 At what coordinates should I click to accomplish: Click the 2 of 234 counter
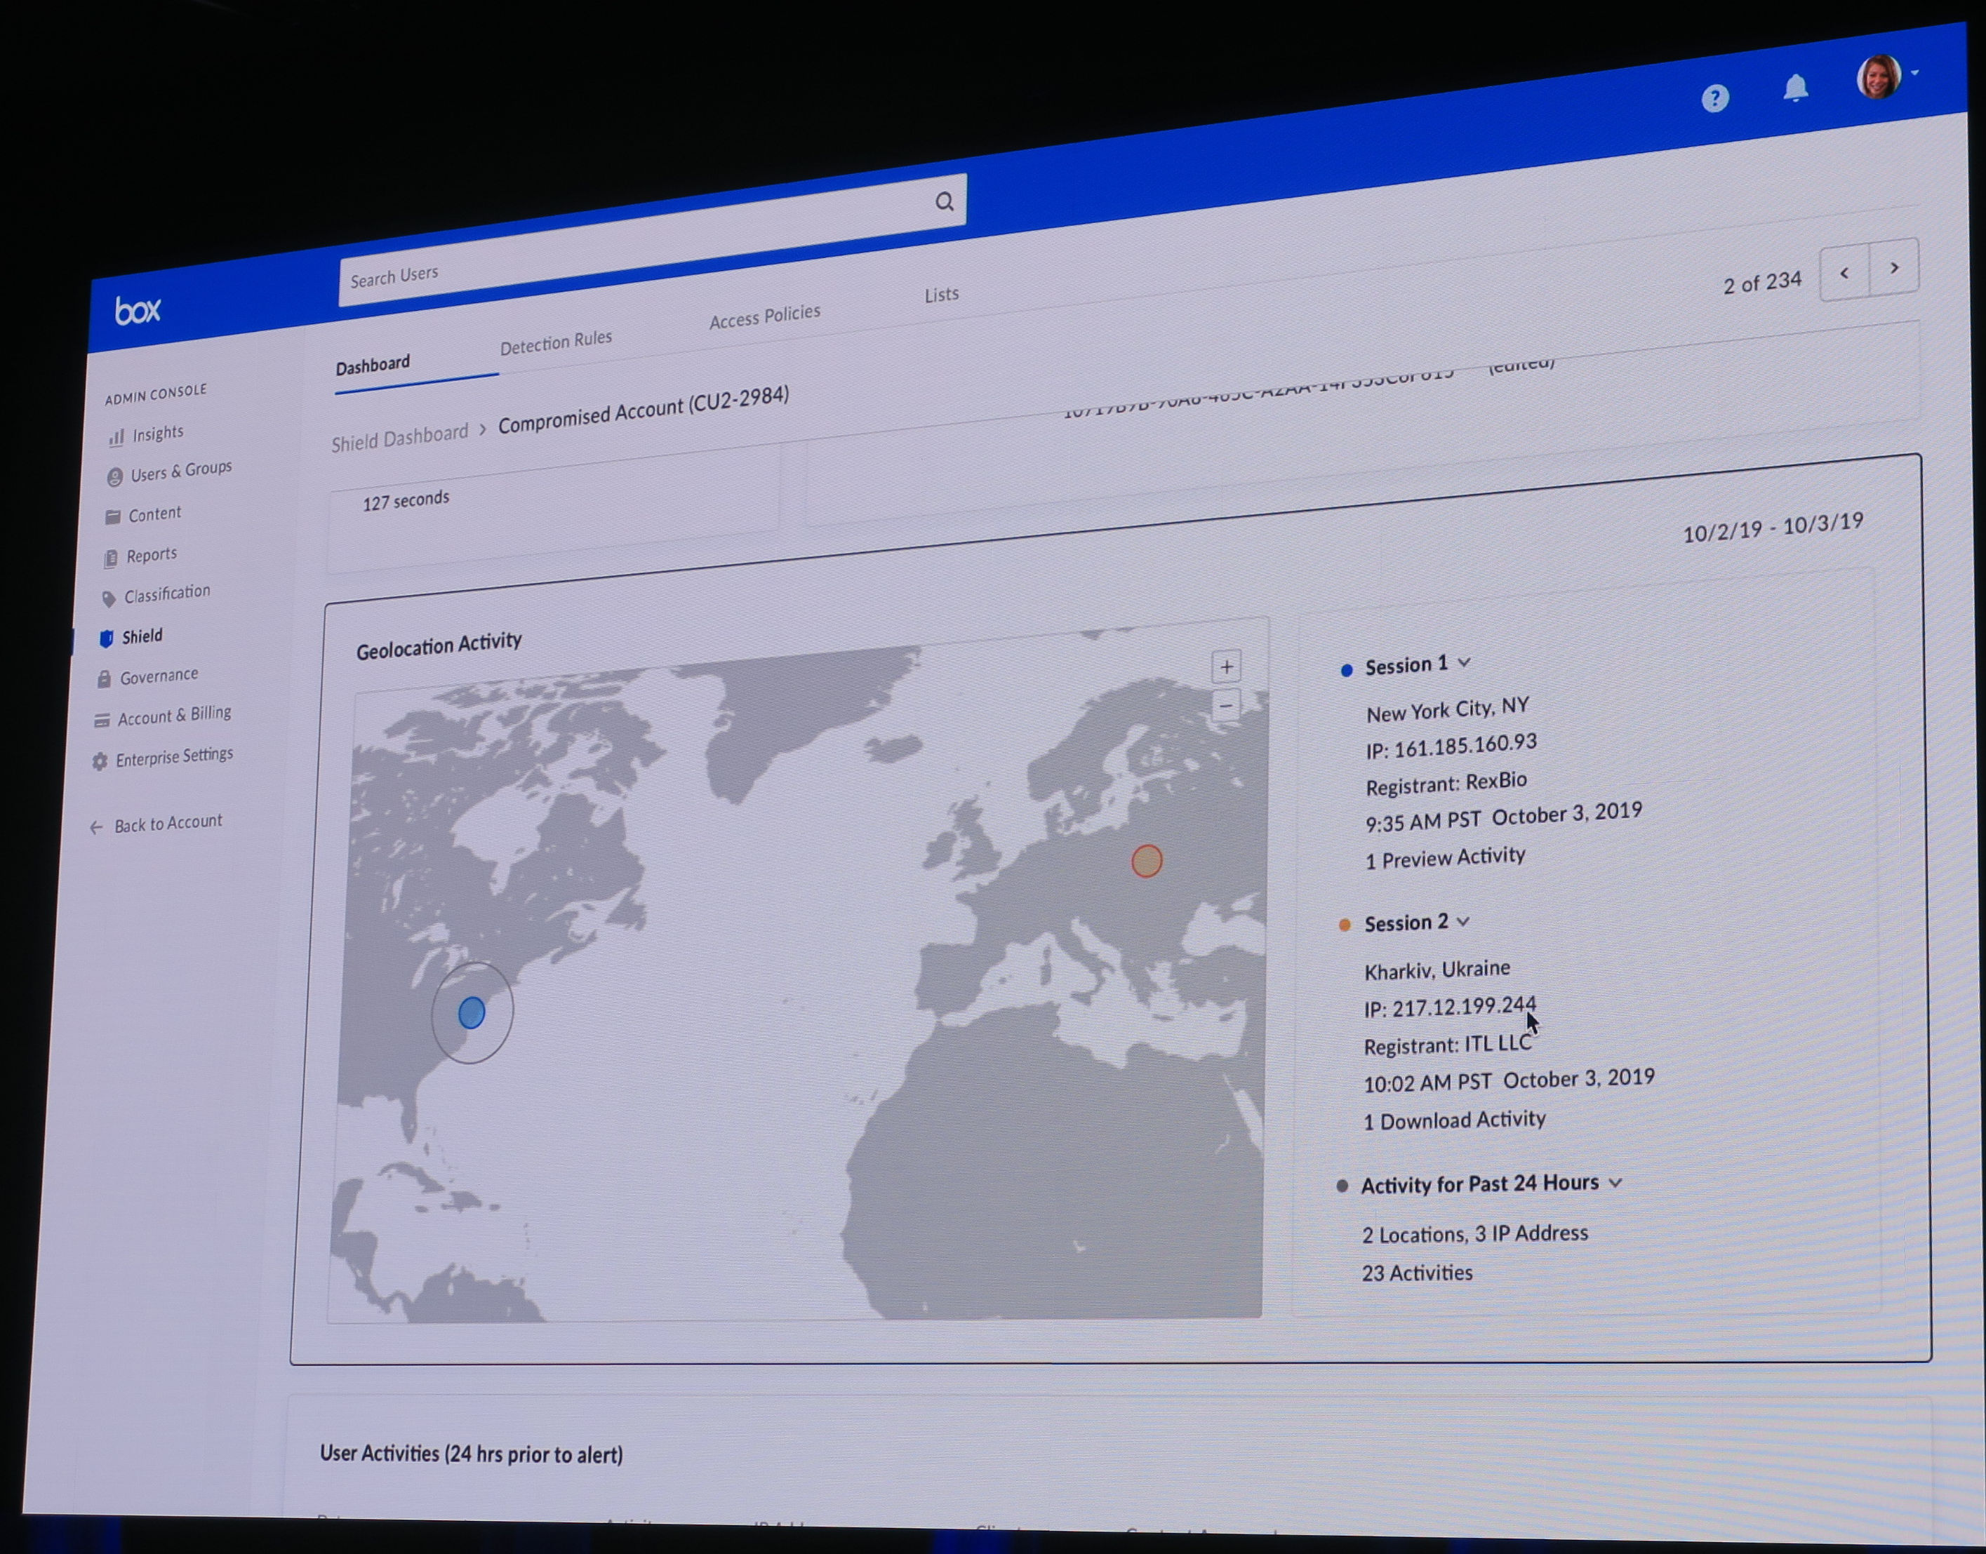(1762, 283)
